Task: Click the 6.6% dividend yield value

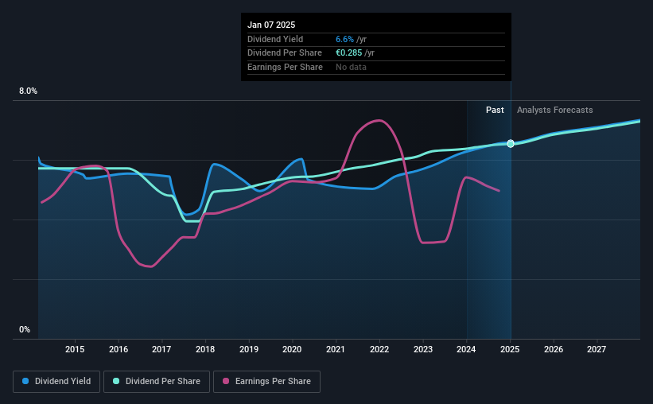Action: 344,39
